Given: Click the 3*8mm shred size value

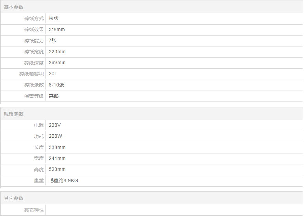Looking at the screenshot, I should (x=57, y=29).
